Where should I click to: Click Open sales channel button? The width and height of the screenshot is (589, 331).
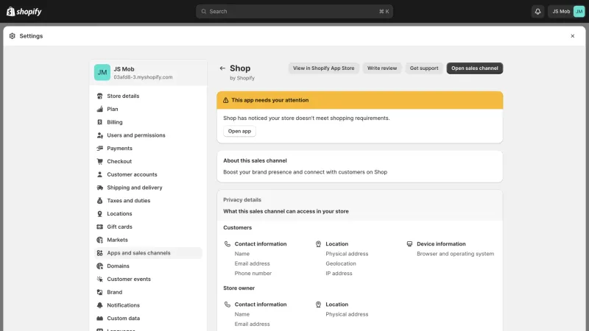pyautogui.click(x=474, y=68)
